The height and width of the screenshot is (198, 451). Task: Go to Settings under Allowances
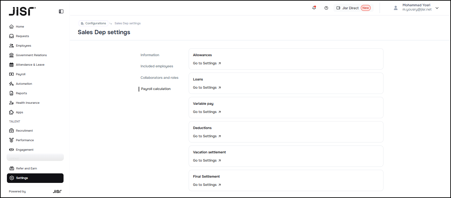(207, 63)
